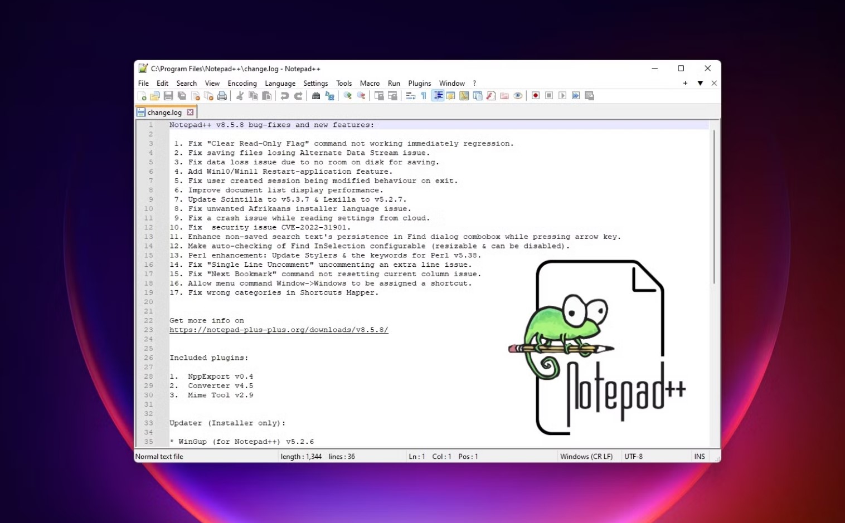Click the New file toolbar icon
The width and height of the screenshot is (845, 523).
pyautogui.click(x=142, y=96)
